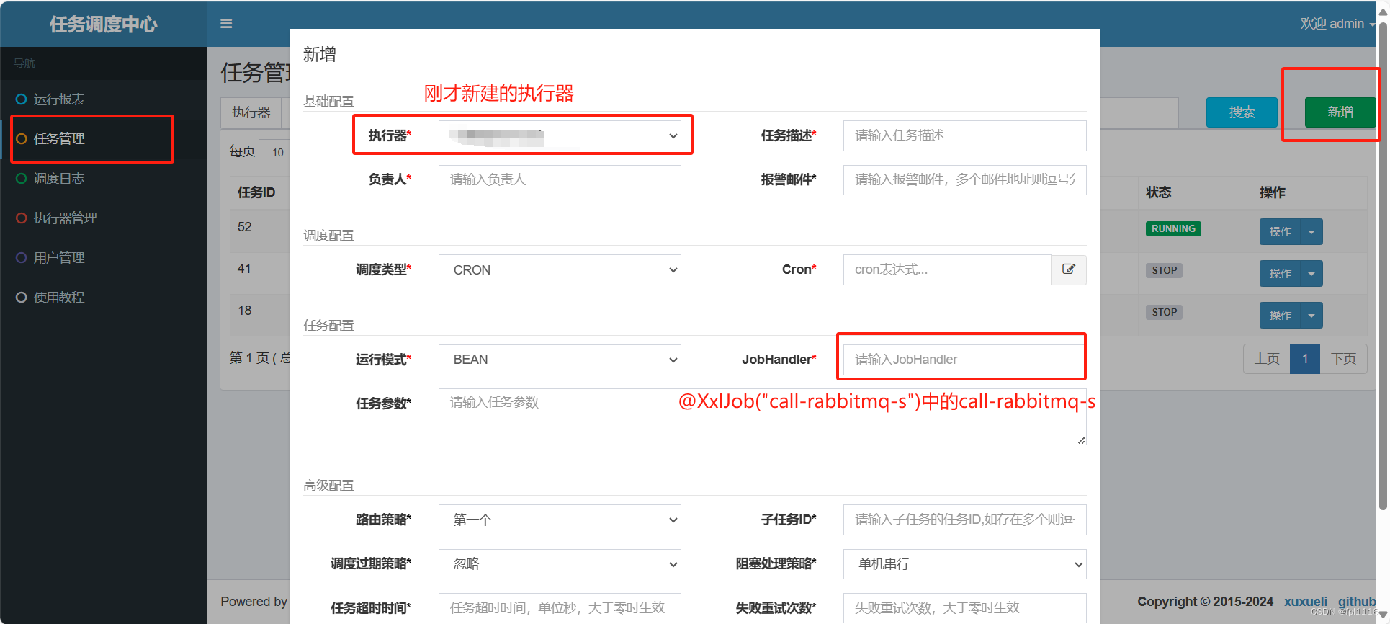The height and width of the screenshot is (624, 1390).
Task: Focus the 任务超时时间 input field
Action: tap(560, 608)
